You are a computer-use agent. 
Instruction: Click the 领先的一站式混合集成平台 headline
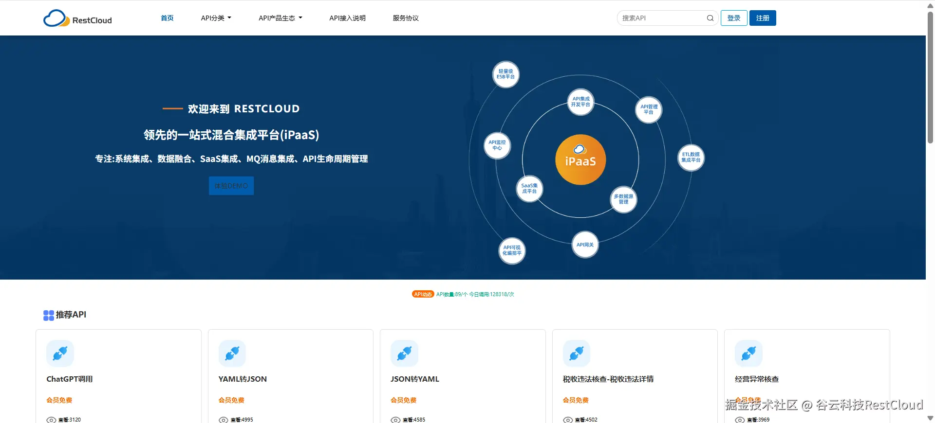(x=231, y=135)
